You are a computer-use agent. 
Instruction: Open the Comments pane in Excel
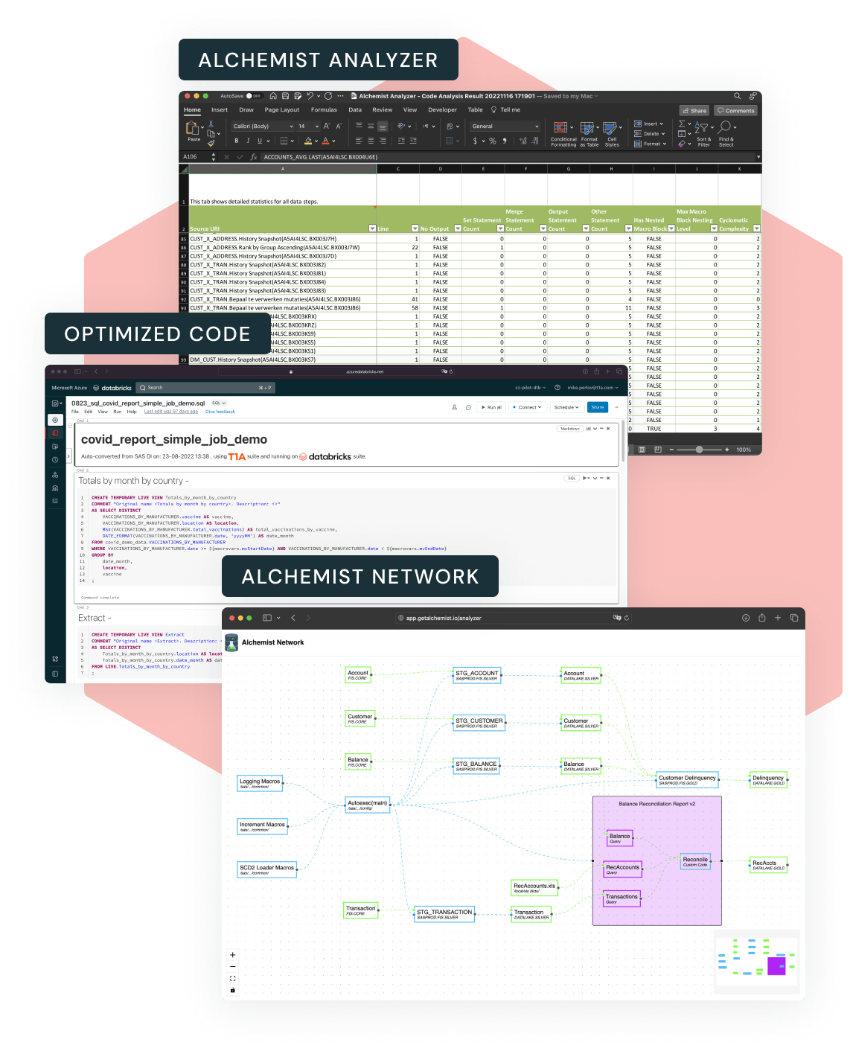(735, 110)
